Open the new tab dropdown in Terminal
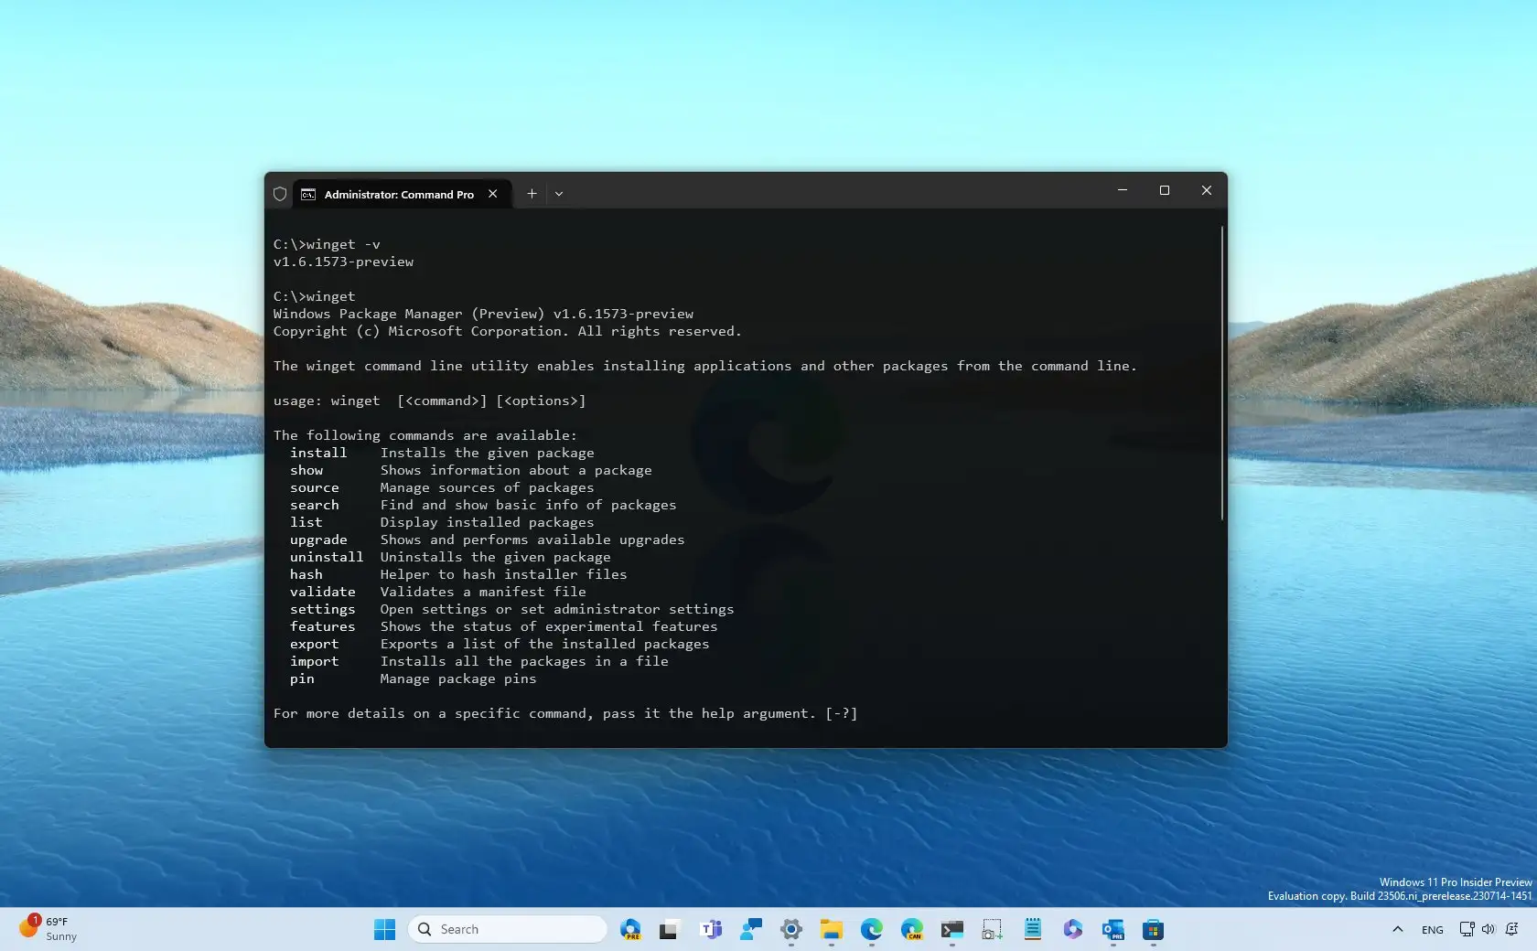The image size is (1537, 951). 558,194
